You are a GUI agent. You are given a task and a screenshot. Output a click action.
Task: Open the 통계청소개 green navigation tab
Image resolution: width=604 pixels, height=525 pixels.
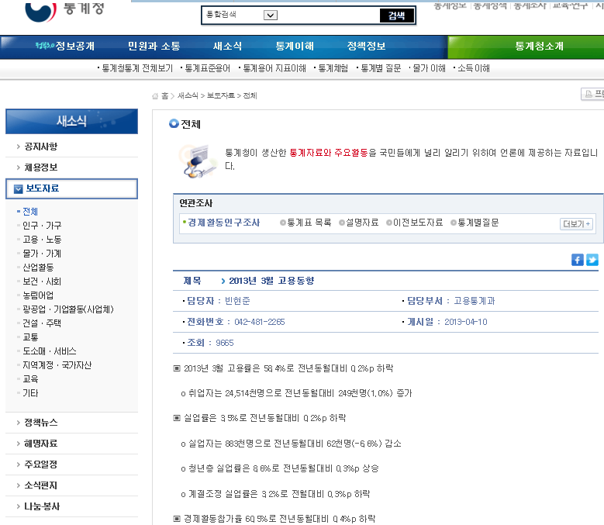coord(539,47)
